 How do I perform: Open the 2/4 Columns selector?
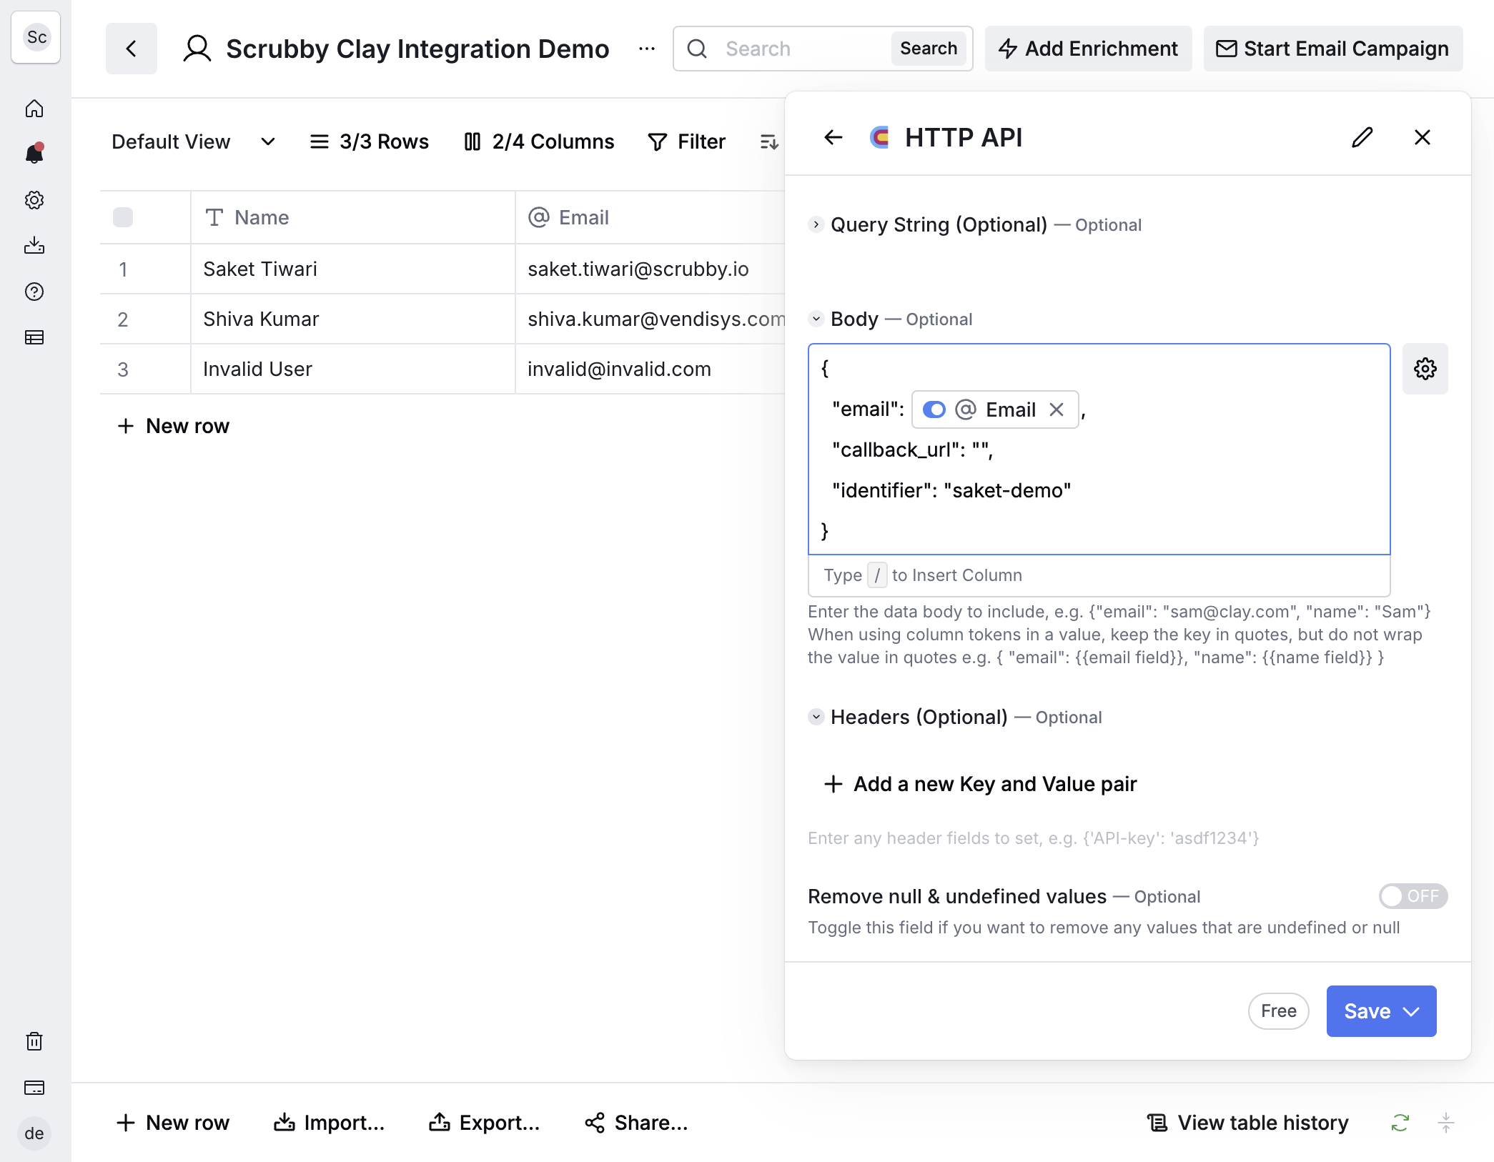pyautogui.click(x=539, y=141)
